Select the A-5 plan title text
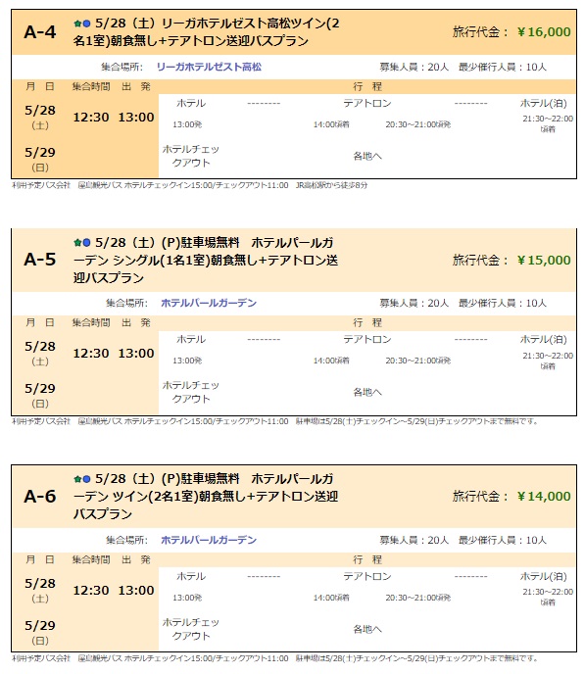 206,260
